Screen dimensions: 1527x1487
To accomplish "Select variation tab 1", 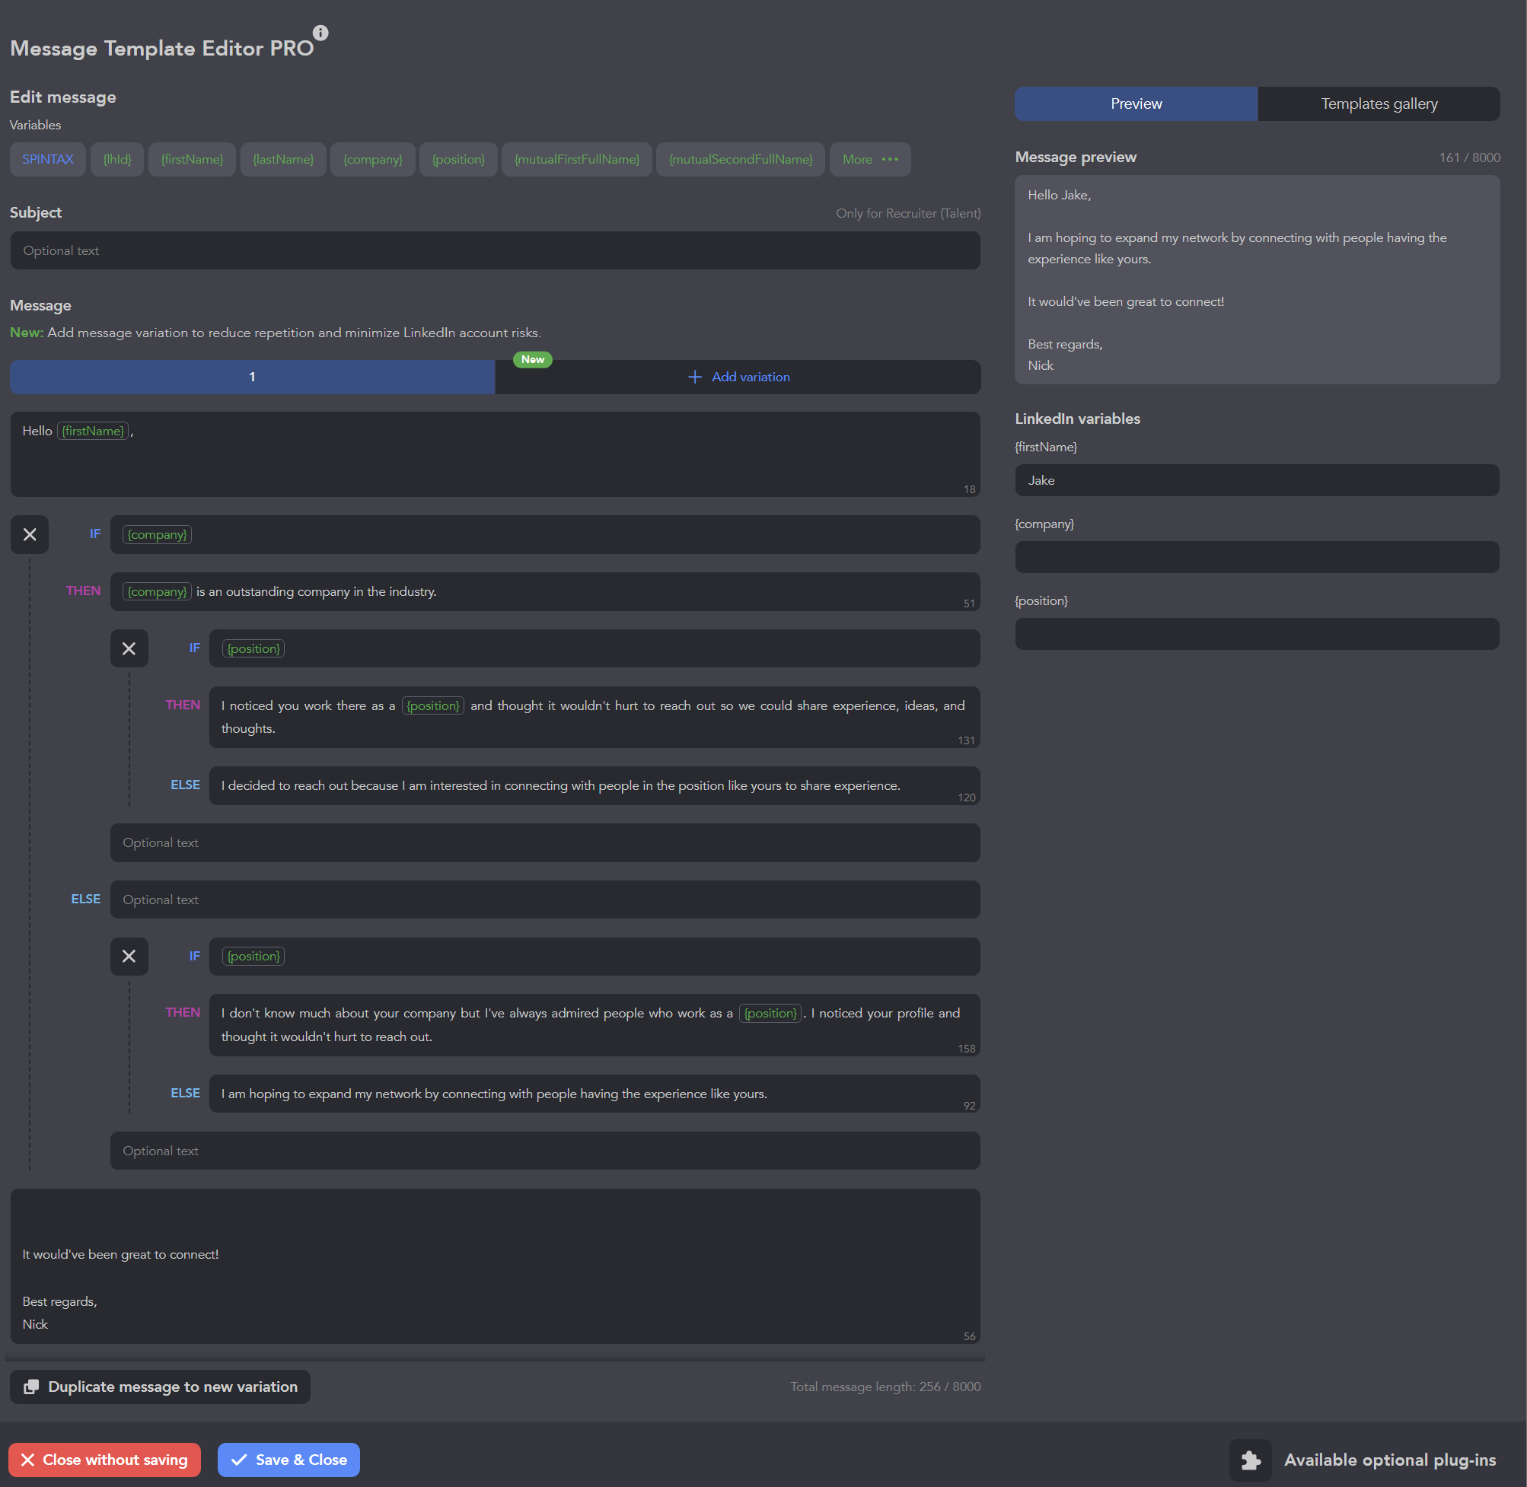I will point(252,377).
